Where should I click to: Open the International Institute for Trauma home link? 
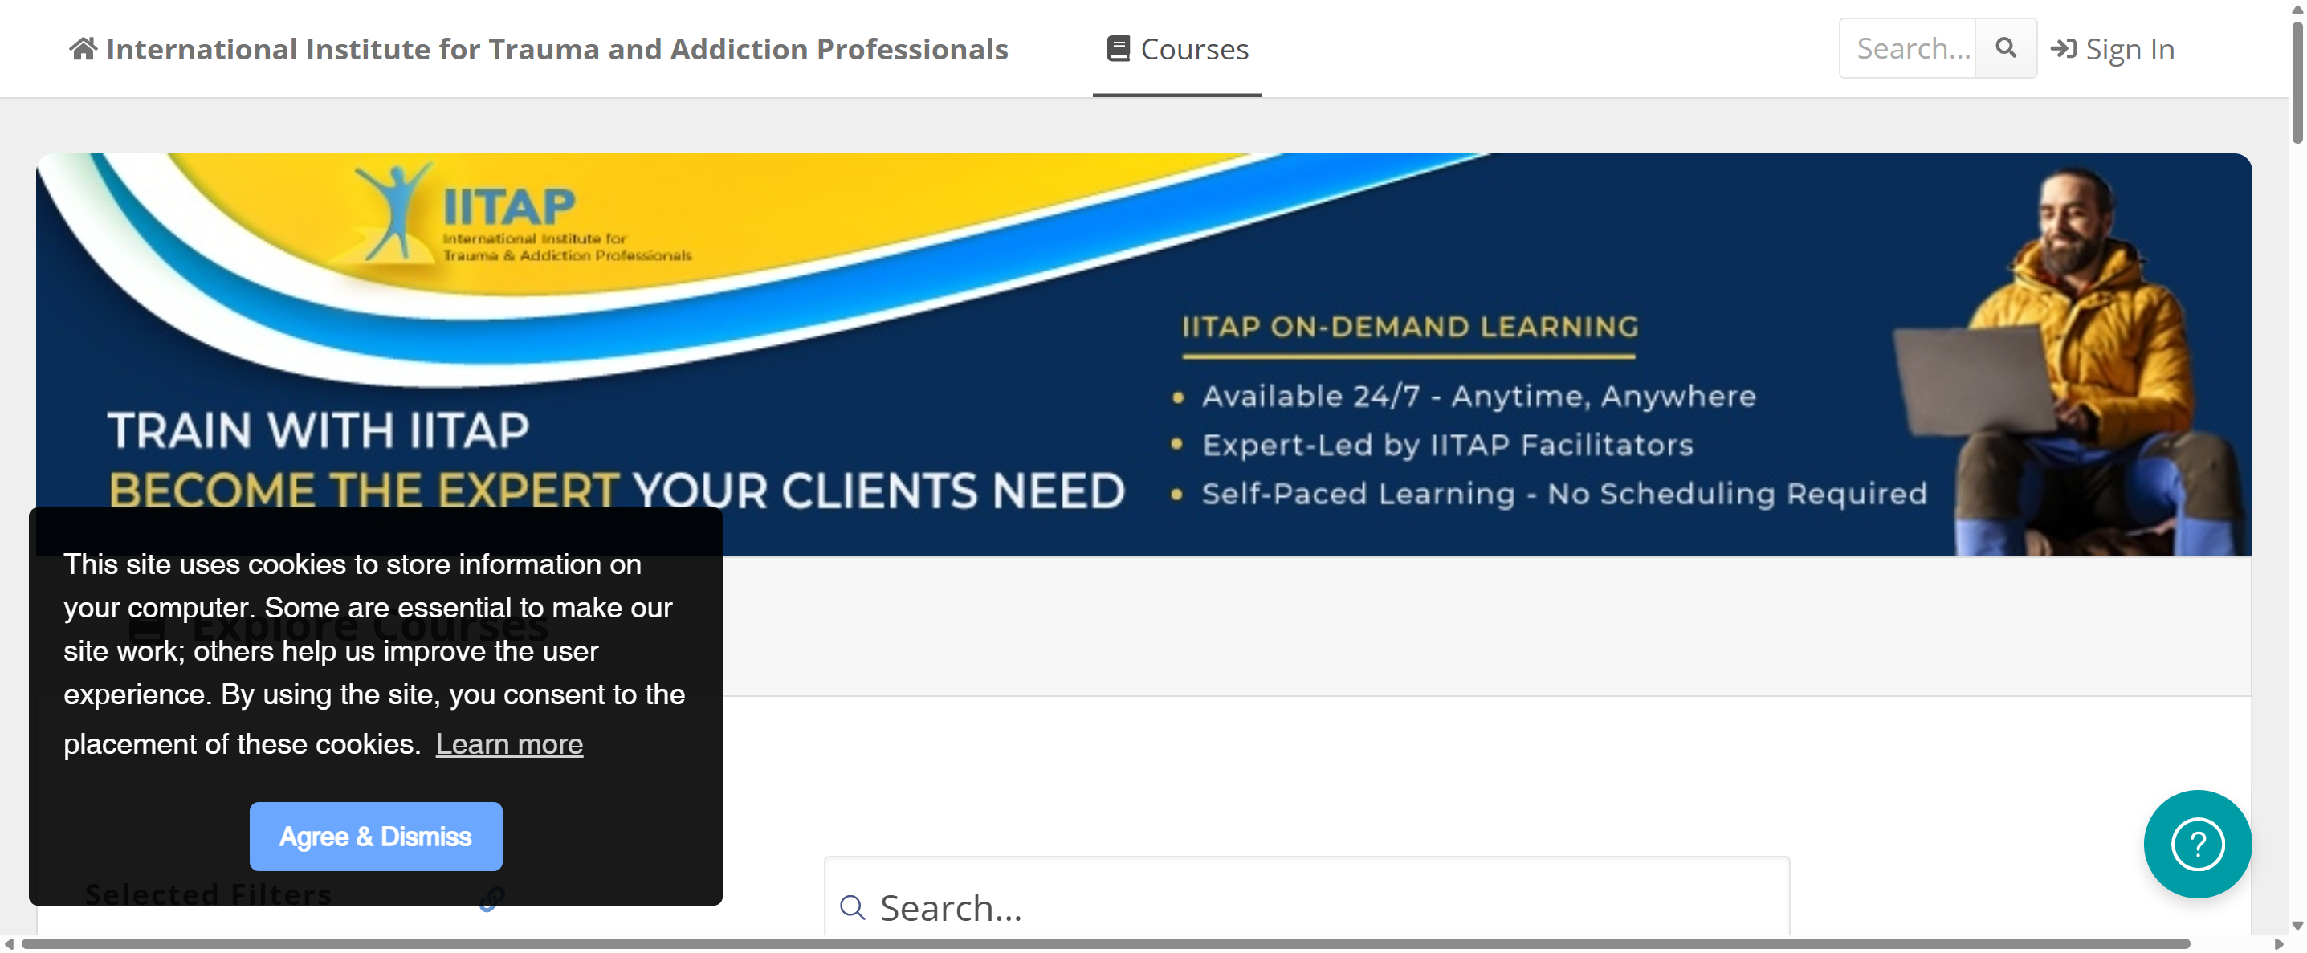click(x=538, y=48)
